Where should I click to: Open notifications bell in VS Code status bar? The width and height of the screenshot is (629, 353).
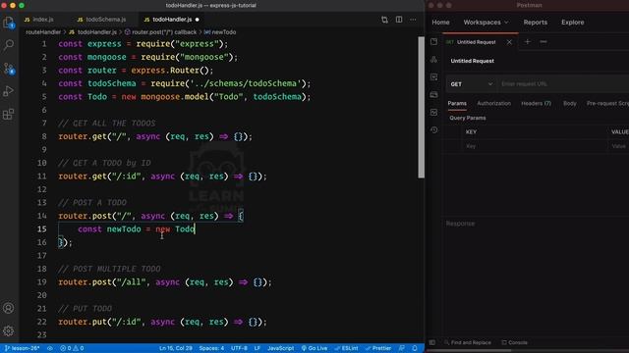click(415, 348)
